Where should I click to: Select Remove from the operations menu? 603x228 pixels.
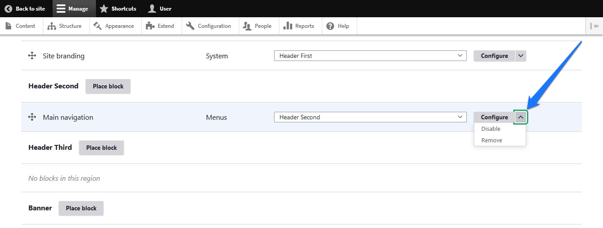click(492, 140)
